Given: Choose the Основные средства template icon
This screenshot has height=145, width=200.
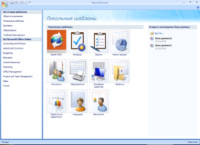Looking at the screenshot, I should point(99,71).
